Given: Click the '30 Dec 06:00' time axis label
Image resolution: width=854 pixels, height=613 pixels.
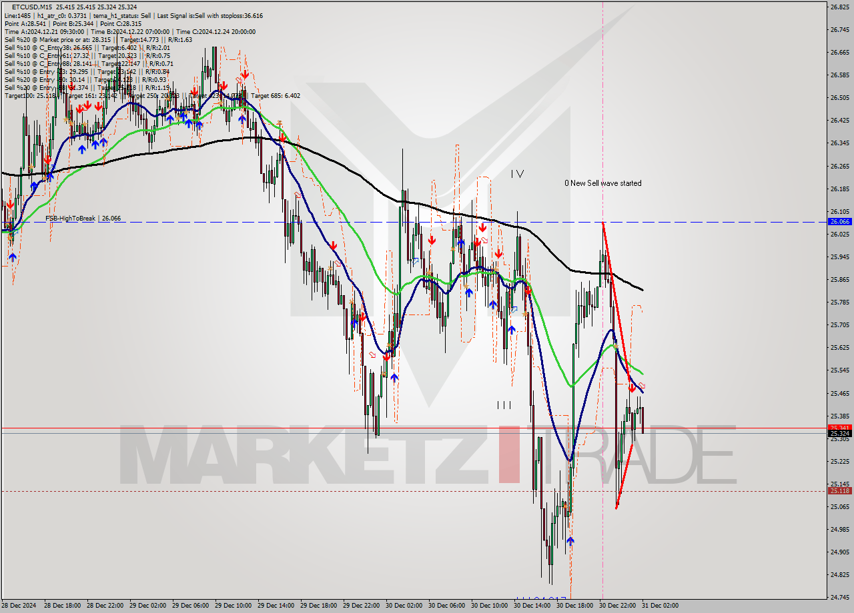Looking at the screenshot, I should (446, 606).
